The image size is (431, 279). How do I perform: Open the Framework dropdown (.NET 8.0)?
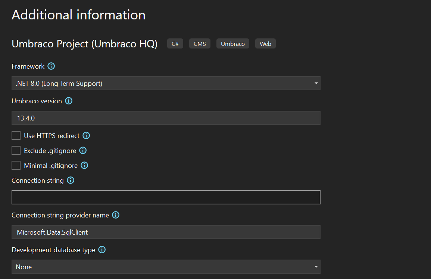[x=166, y=83]
